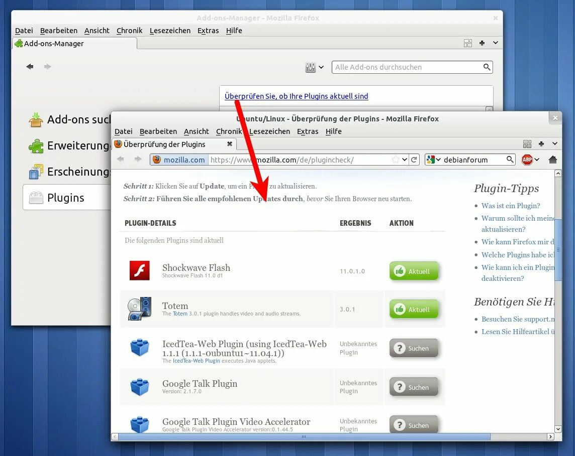
Task: Click search magnifier next to debianforum
Action: (510, 159)
